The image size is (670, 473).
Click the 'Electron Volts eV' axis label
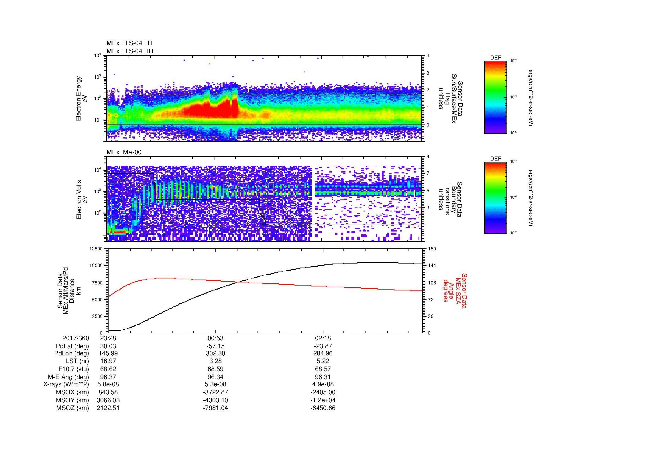click(x=81, y=199)
